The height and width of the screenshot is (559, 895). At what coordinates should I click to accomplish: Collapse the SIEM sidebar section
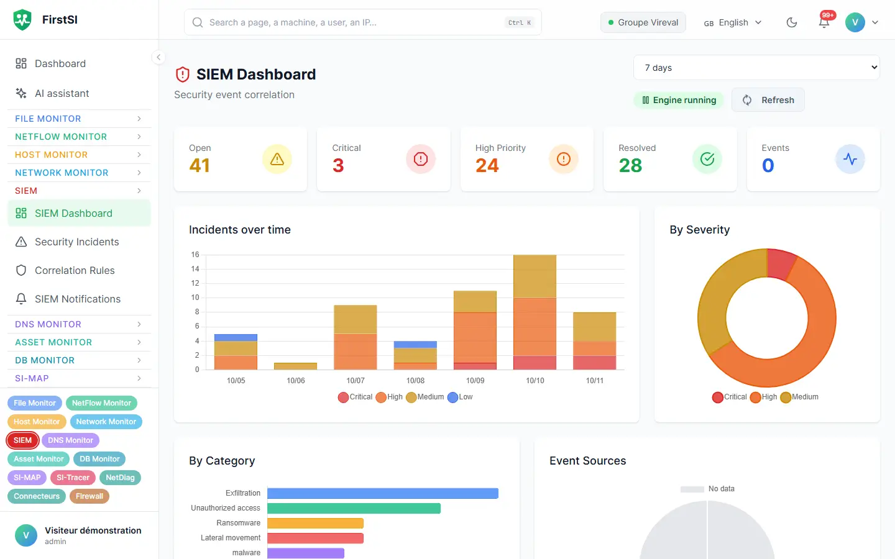tap(79, 191)
